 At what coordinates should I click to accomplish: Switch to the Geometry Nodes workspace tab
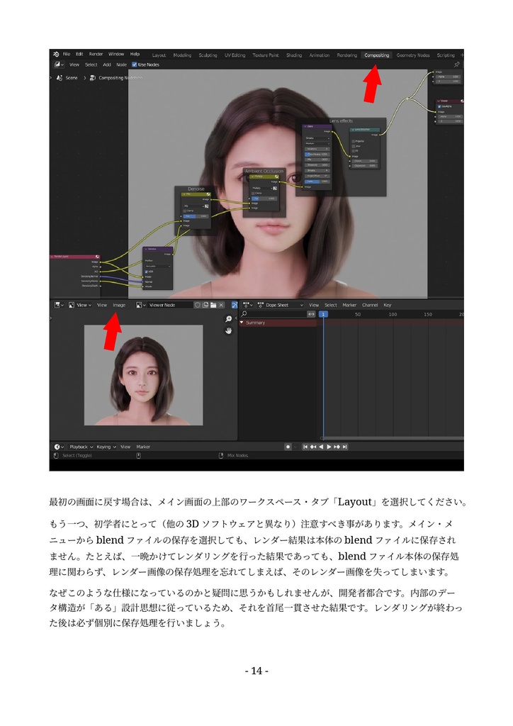(x=413, y=55)
